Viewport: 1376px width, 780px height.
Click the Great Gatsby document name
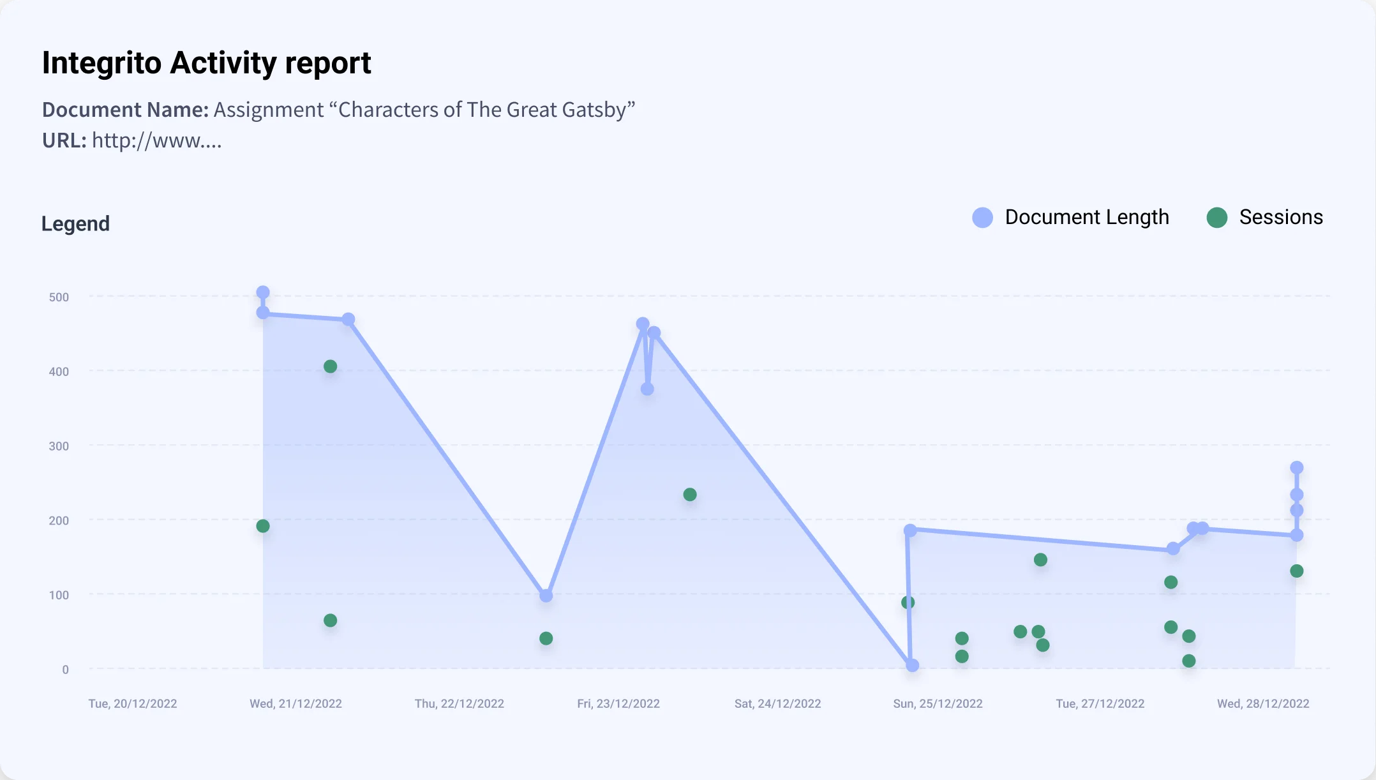[424, 110]
